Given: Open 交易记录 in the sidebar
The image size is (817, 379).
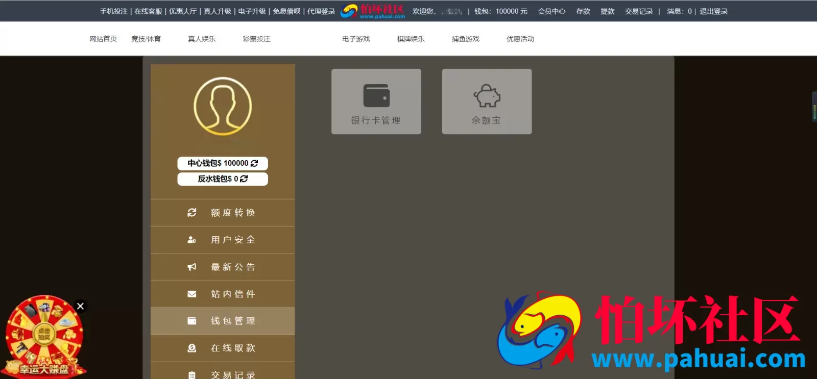Looking at the screenshot, I should 223,371.
